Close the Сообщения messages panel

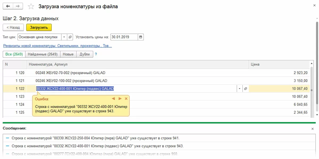click(313, 129)
